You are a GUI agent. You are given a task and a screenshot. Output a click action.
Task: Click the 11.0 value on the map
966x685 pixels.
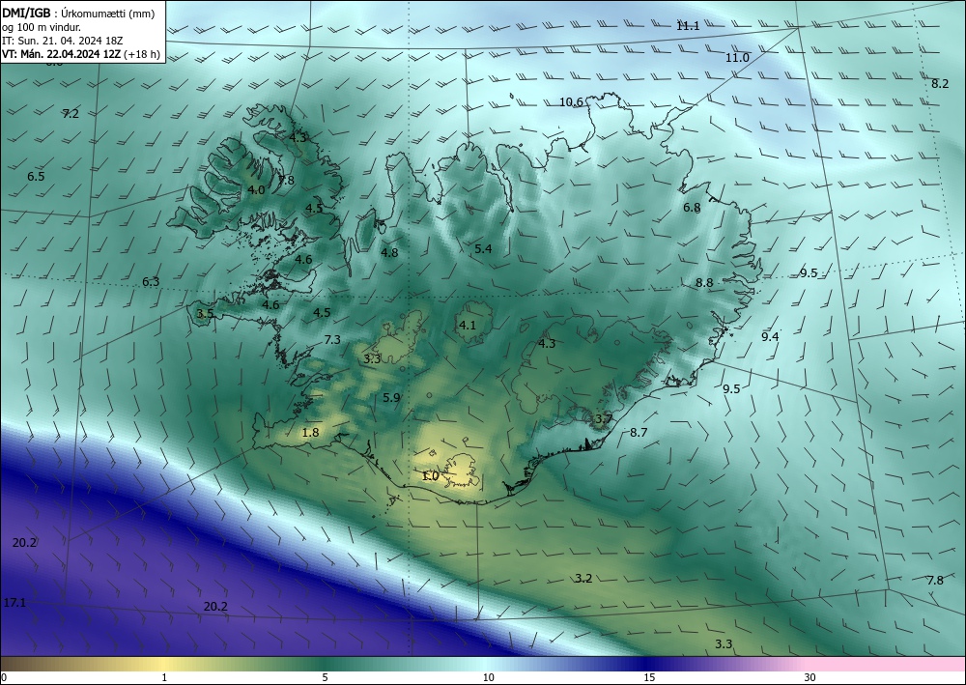click(737, 58)
